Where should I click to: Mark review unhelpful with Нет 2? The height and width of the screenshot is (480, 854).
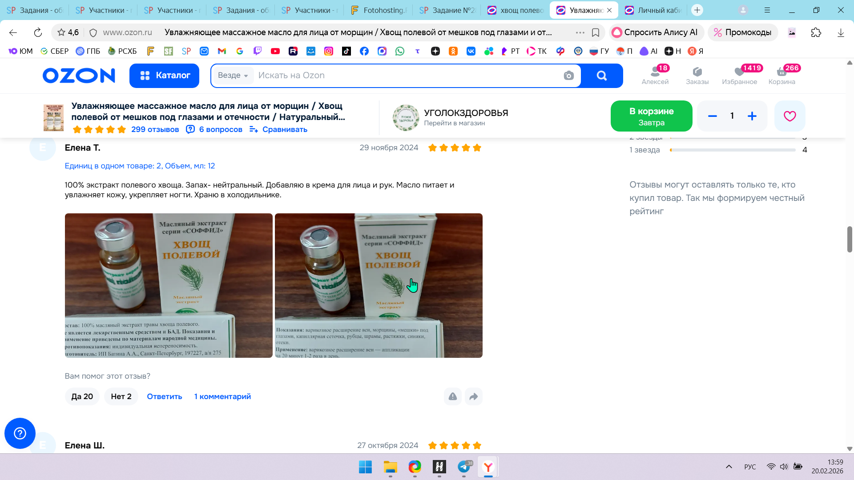tap(121, 396)
